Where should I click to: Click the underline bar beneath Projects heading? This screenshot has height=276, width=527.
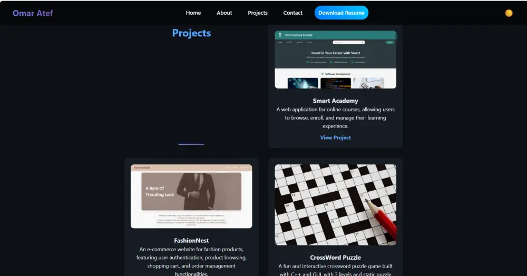pyautogui.click(x=191, y=144)
